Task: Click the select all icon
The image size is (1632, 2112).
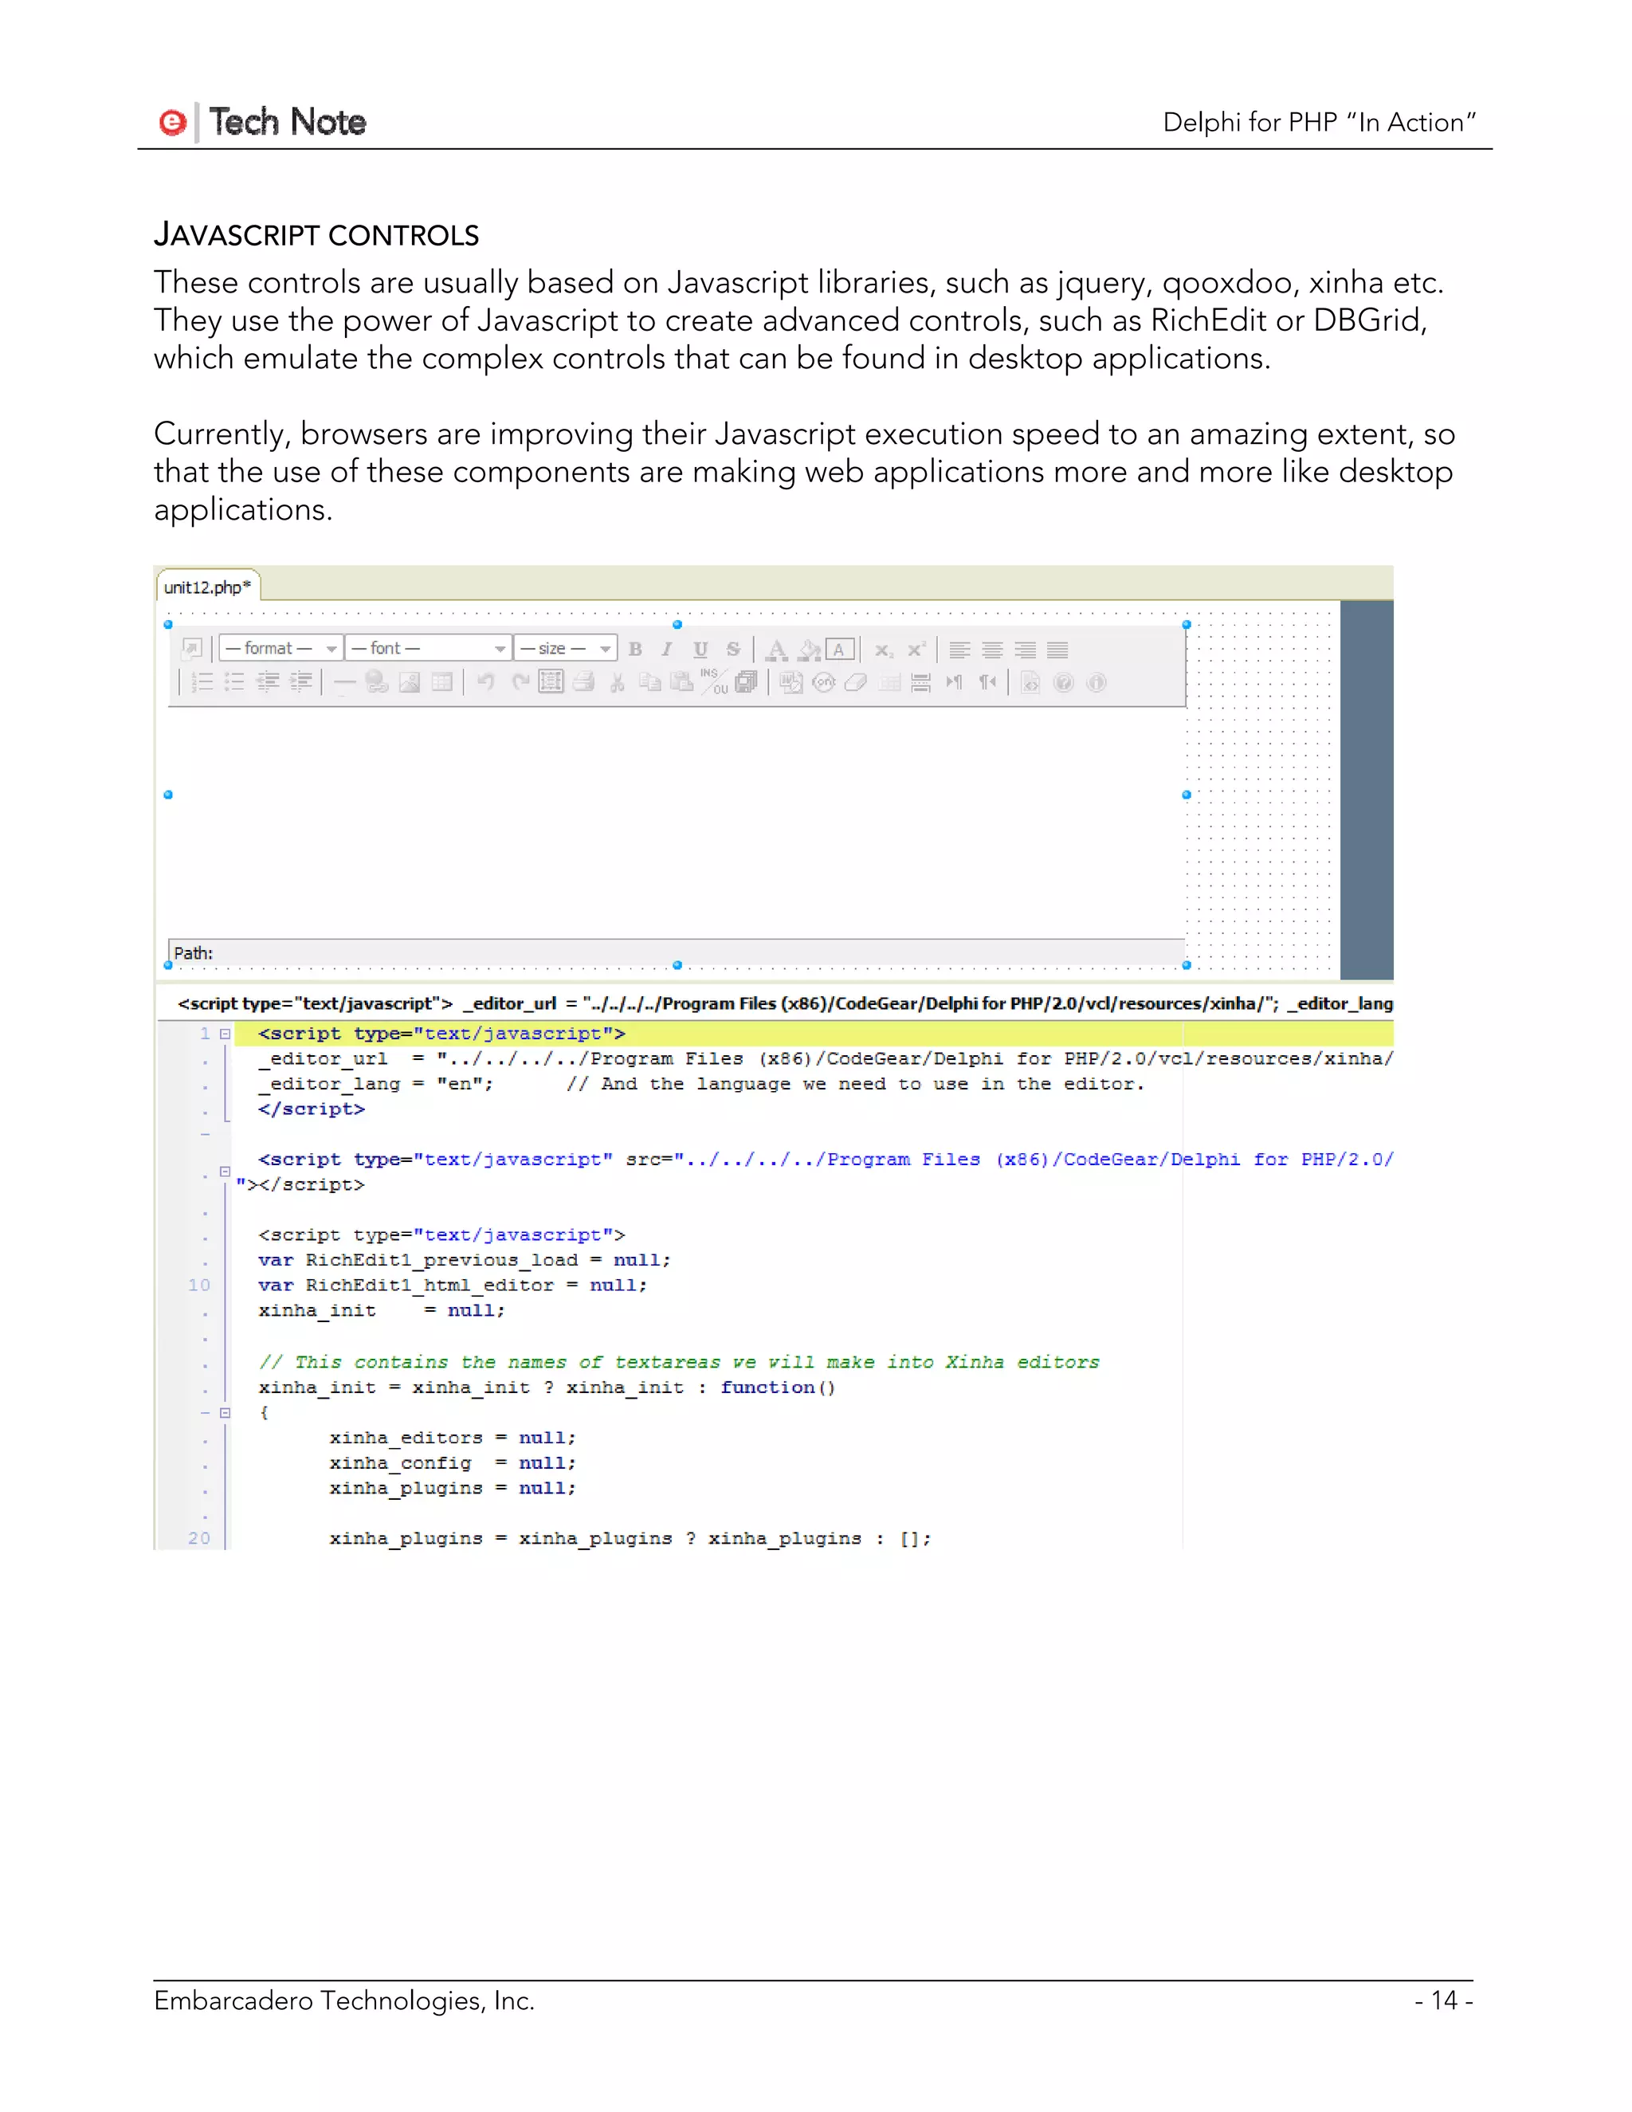Action: tap(551, 681)
